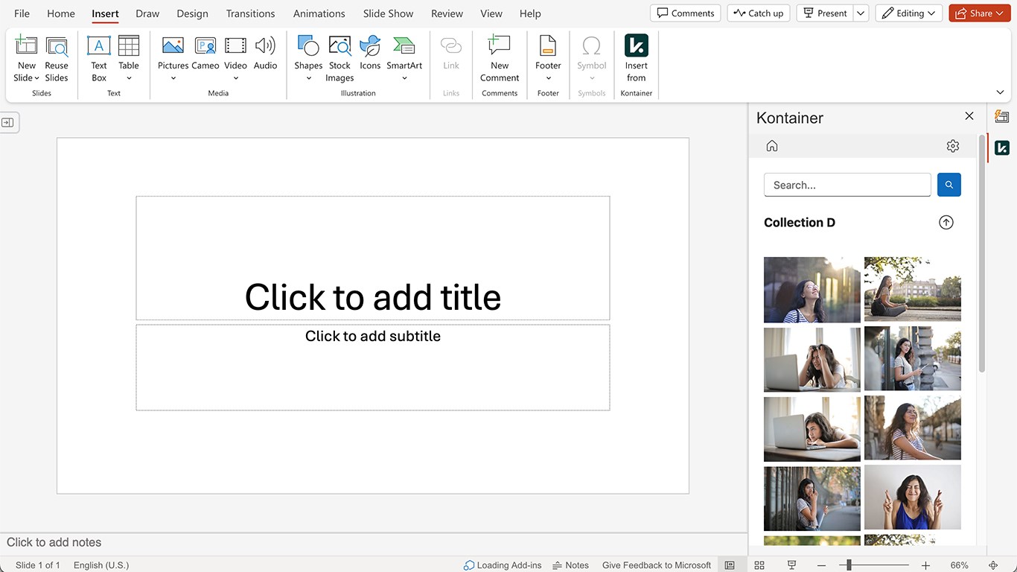Image resolution: width=1017 pixels, height=572 pixels.
Task: Expand the Present options dropdown arrow
Action: point(861,13)
